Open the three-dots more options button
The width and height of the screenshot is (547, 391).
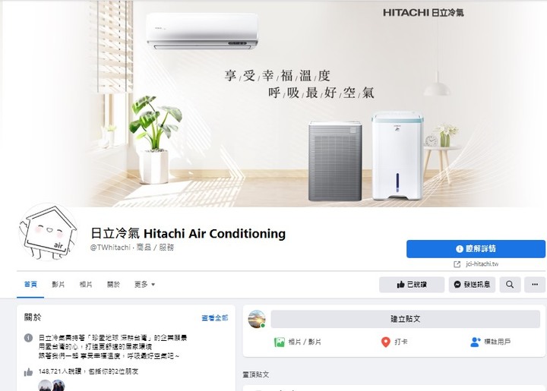pyautogui.click(x=534, y=285)
